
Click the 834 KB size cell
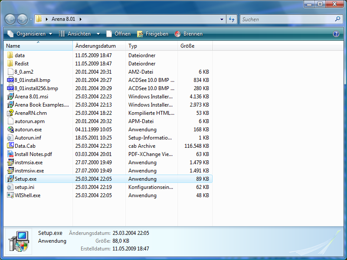click(x=201, y=80)
